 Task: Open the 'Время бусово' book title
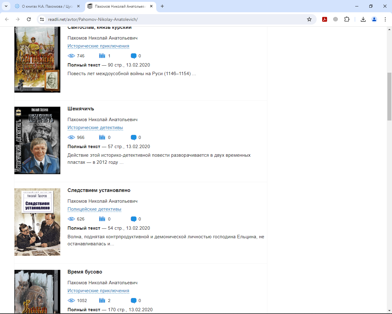(85, 272)
